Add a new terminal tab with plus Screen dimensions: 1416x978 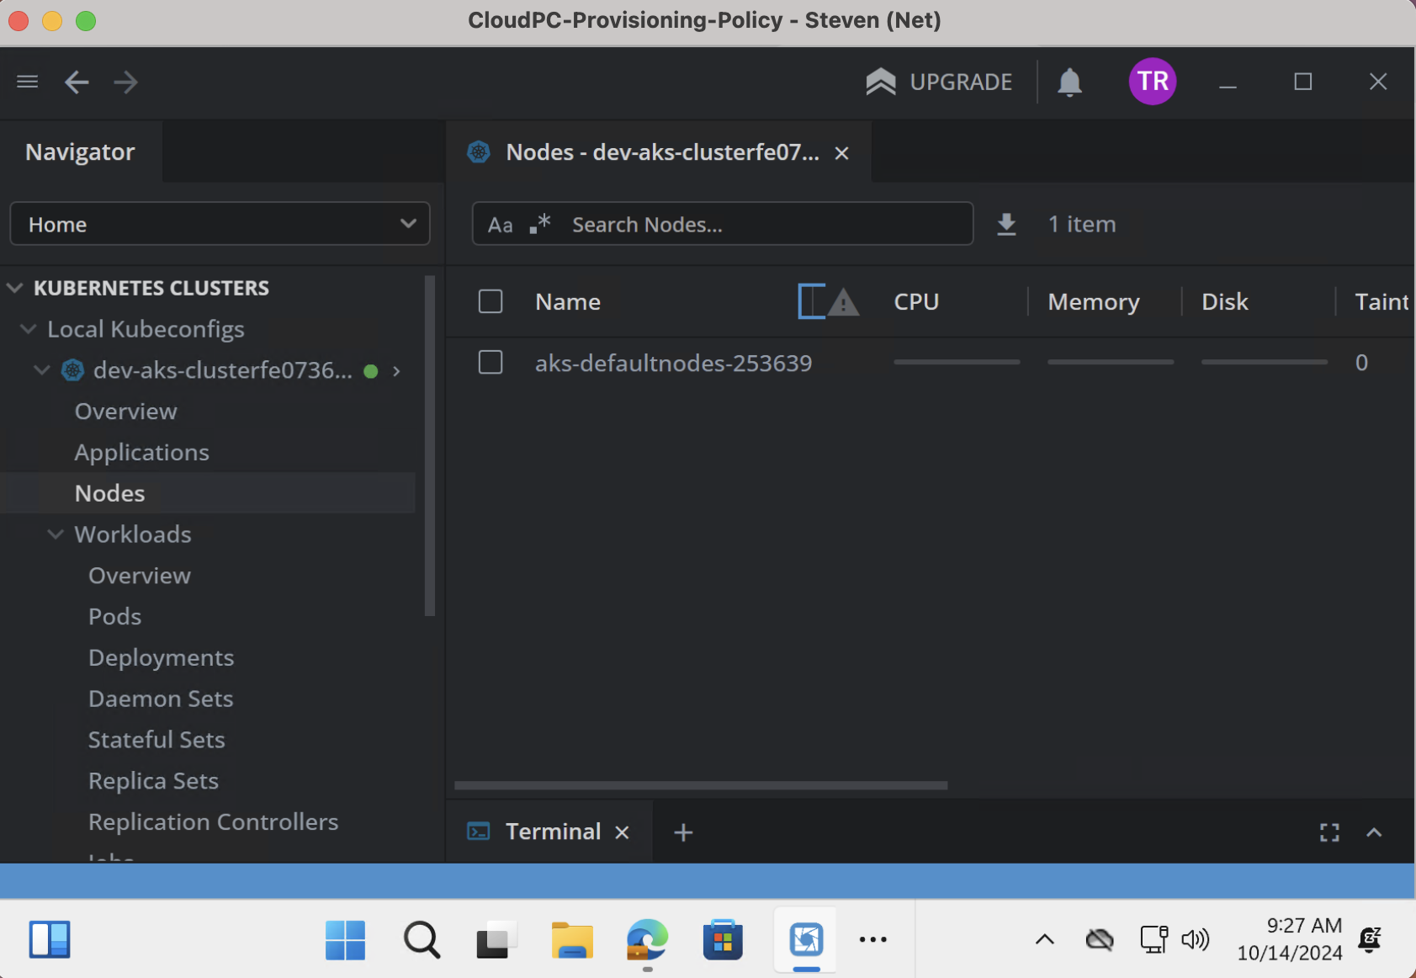pos(683,832)
